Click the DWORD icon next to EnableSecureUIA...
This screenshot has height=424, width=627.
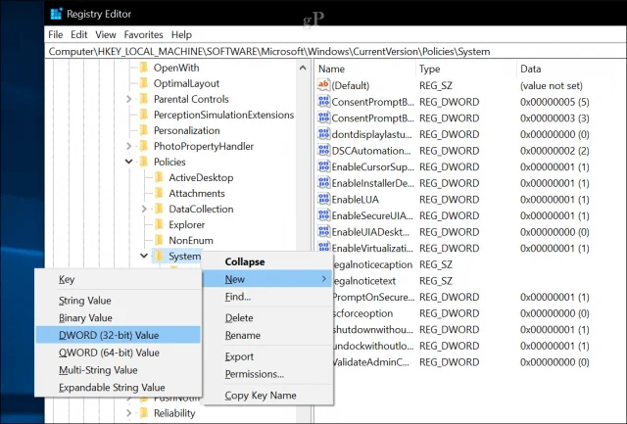[x=323, y=215]
